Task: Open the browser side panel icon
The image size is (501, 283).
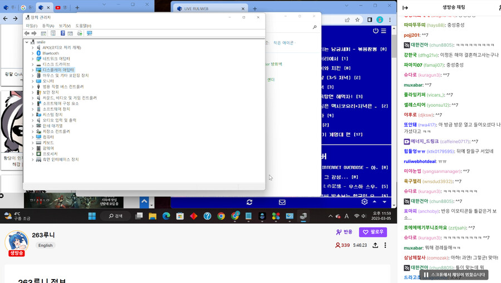Action: 370,20
